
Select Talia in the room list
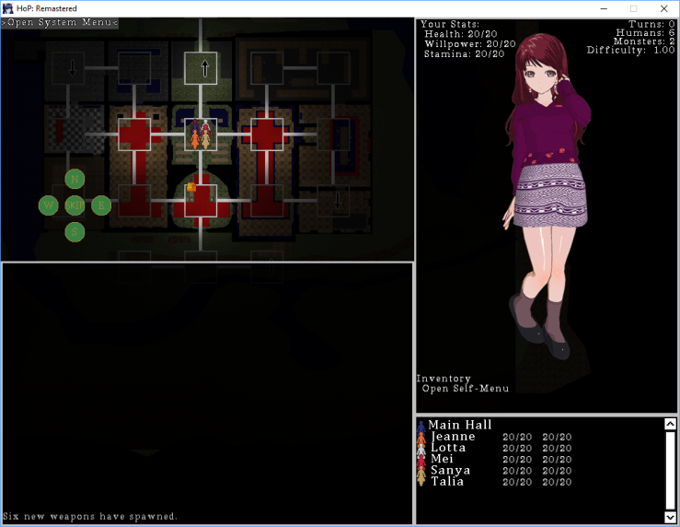[447, 481]
